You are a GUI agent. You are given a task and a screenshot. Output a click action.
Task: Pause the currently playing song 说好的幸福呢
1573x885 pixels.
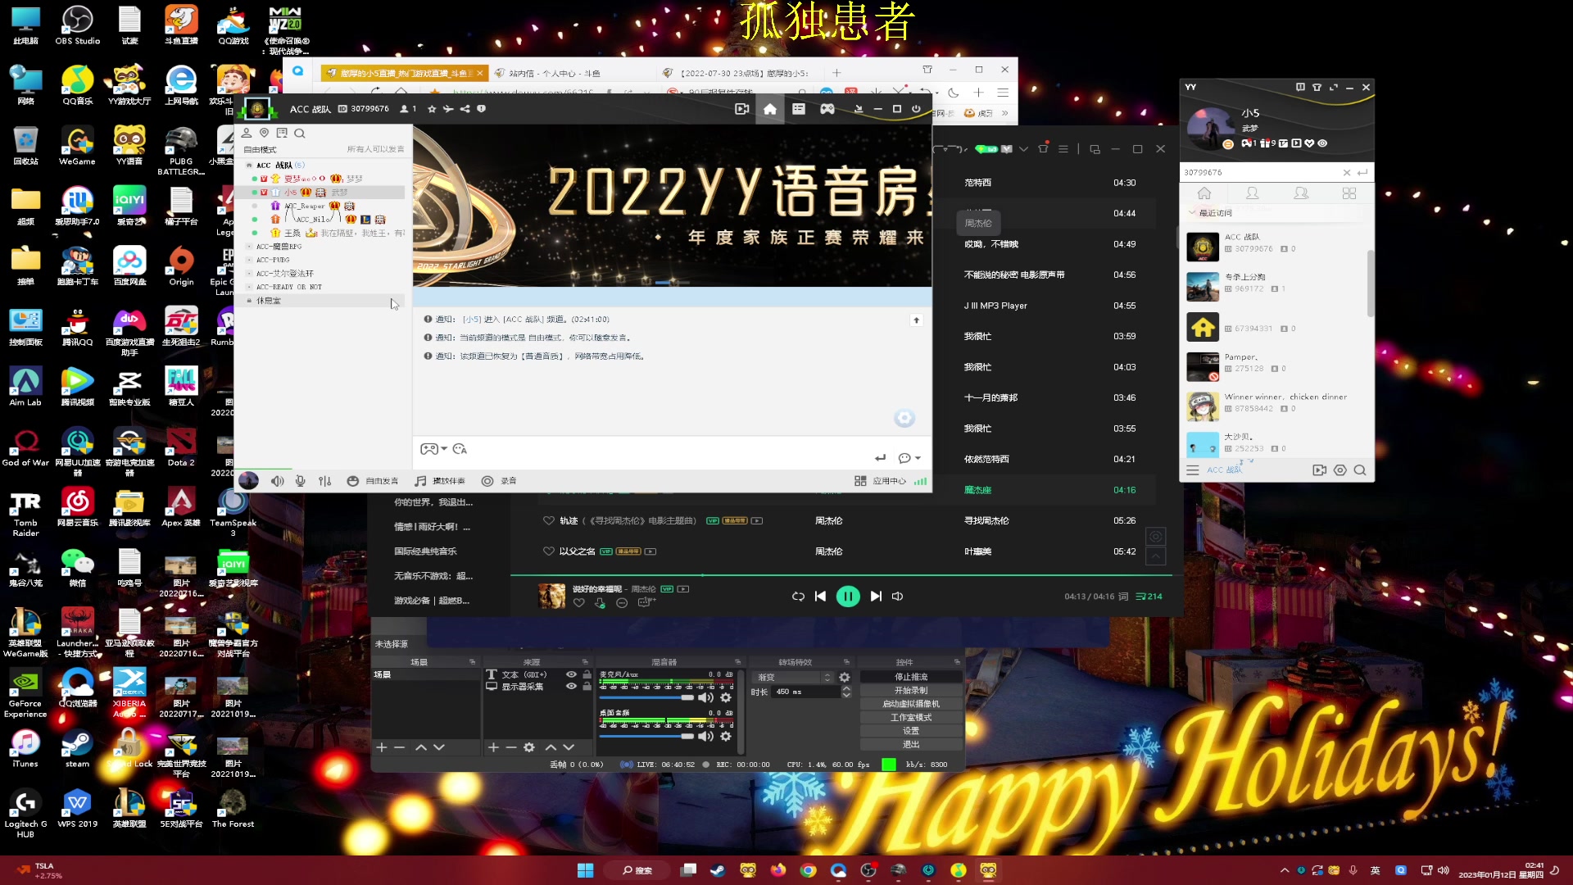pos(848,596)
